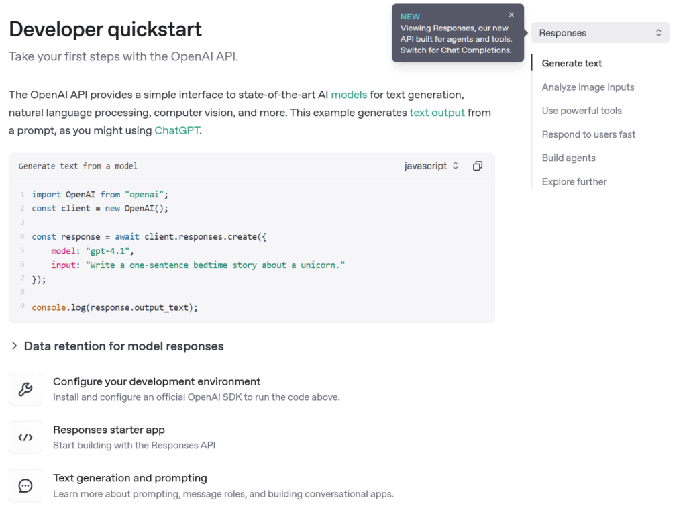Select Respond to users fast
This screenshot has width=687, height=527.
click(588, 134)
